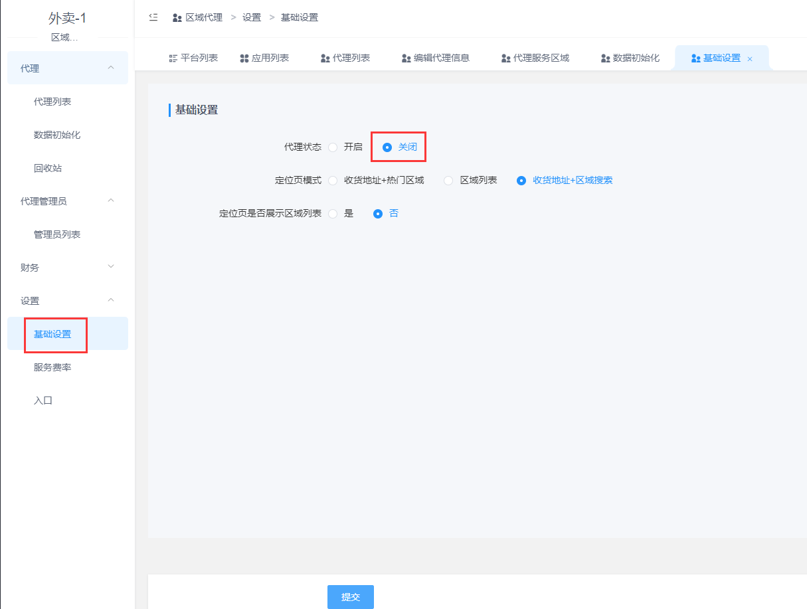Click 区域代理 in the breadcrumb

(x=204, y=17)
